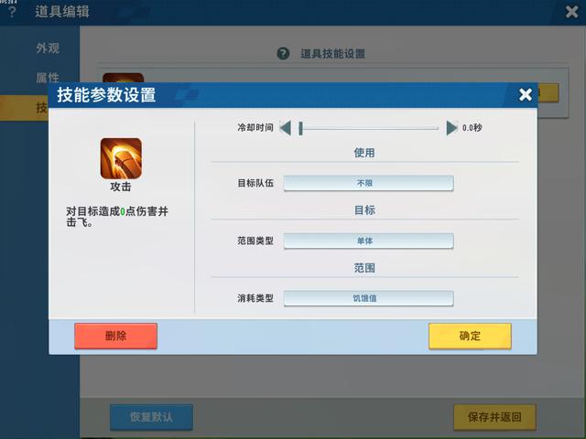Click the 冷却时间 slider handle
This screenshot has width=586, height=439.
(x=300, y=128)
